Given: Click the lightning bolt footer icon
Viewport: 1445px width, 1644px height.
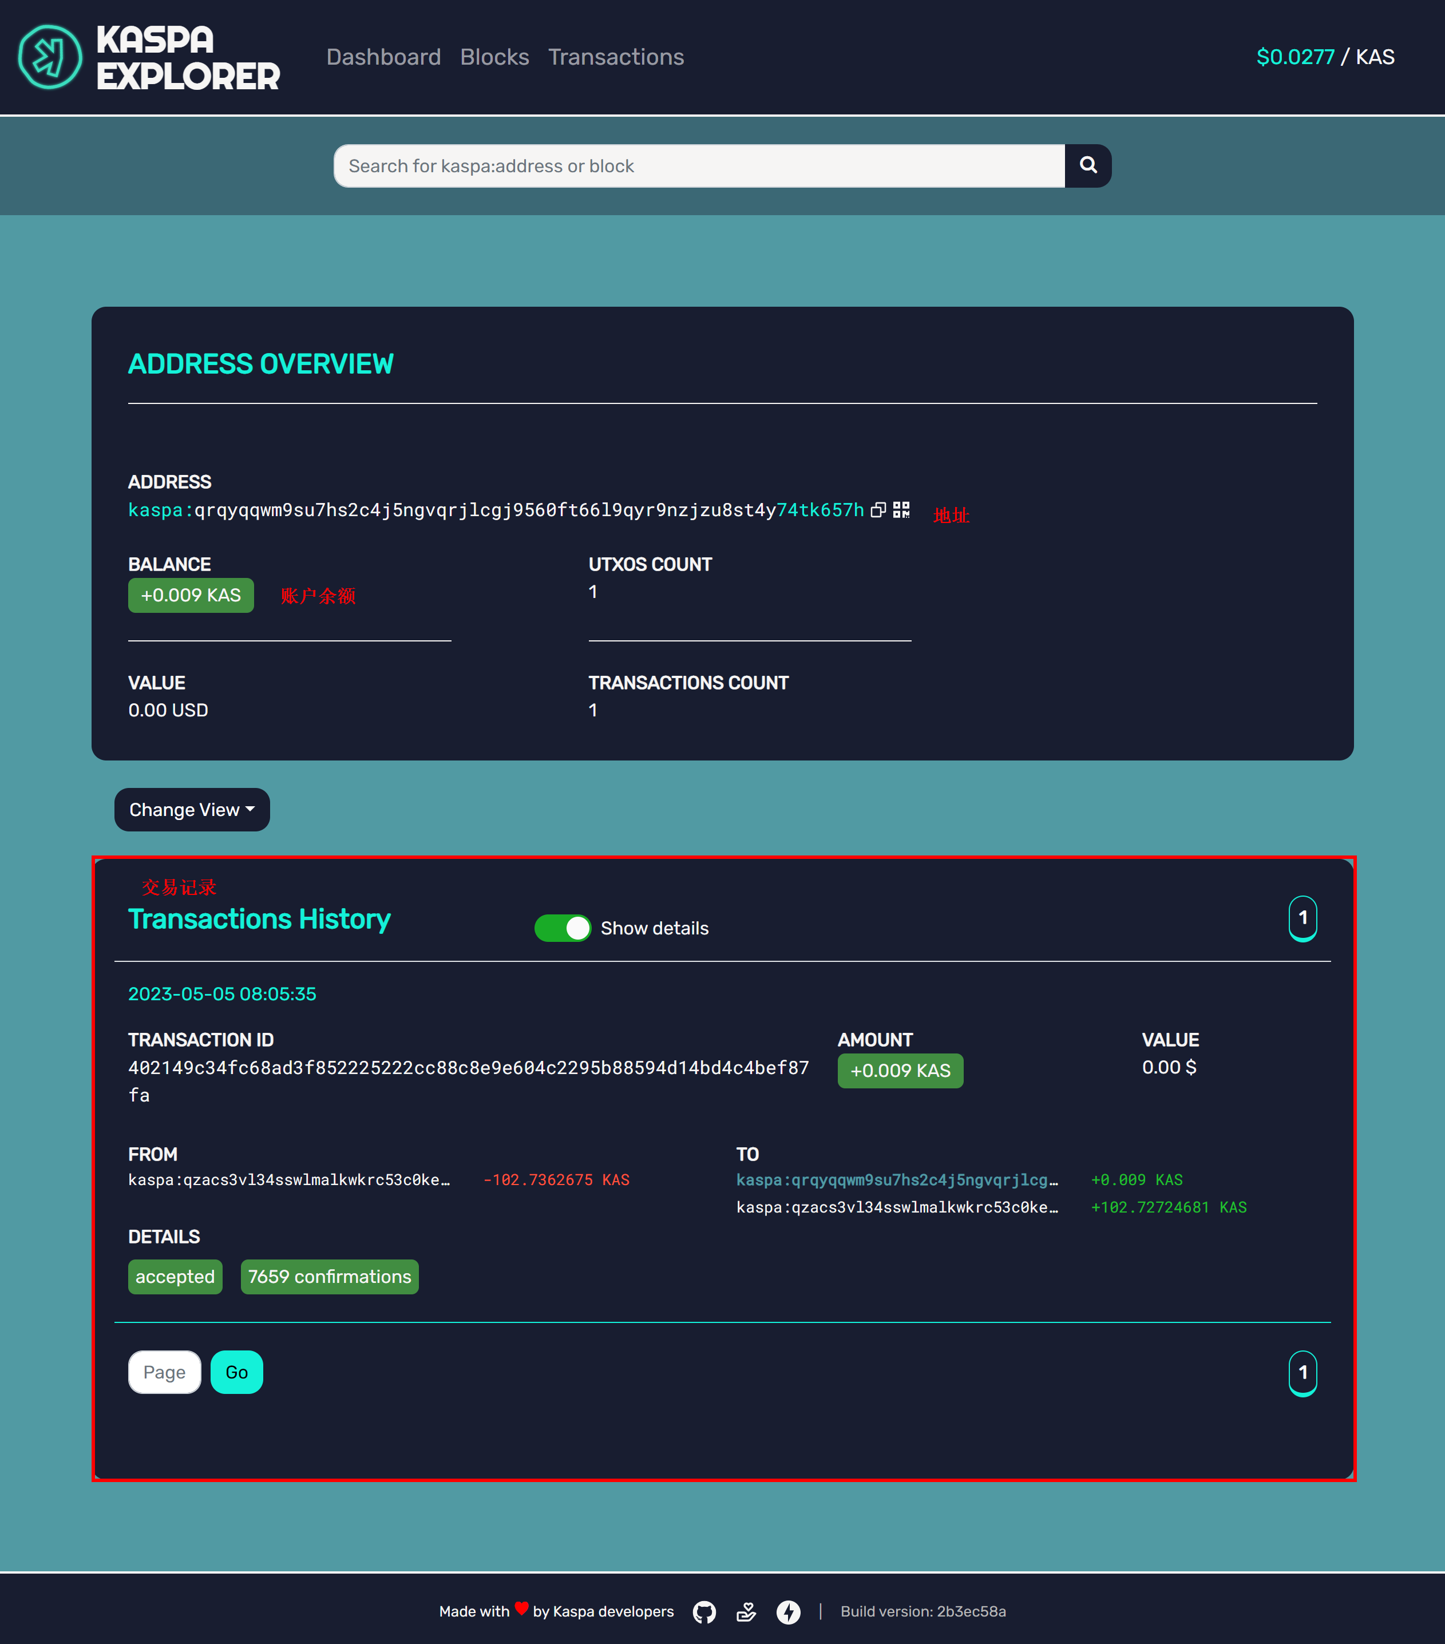Looking at the screenshot, I should pos(787,1612).
